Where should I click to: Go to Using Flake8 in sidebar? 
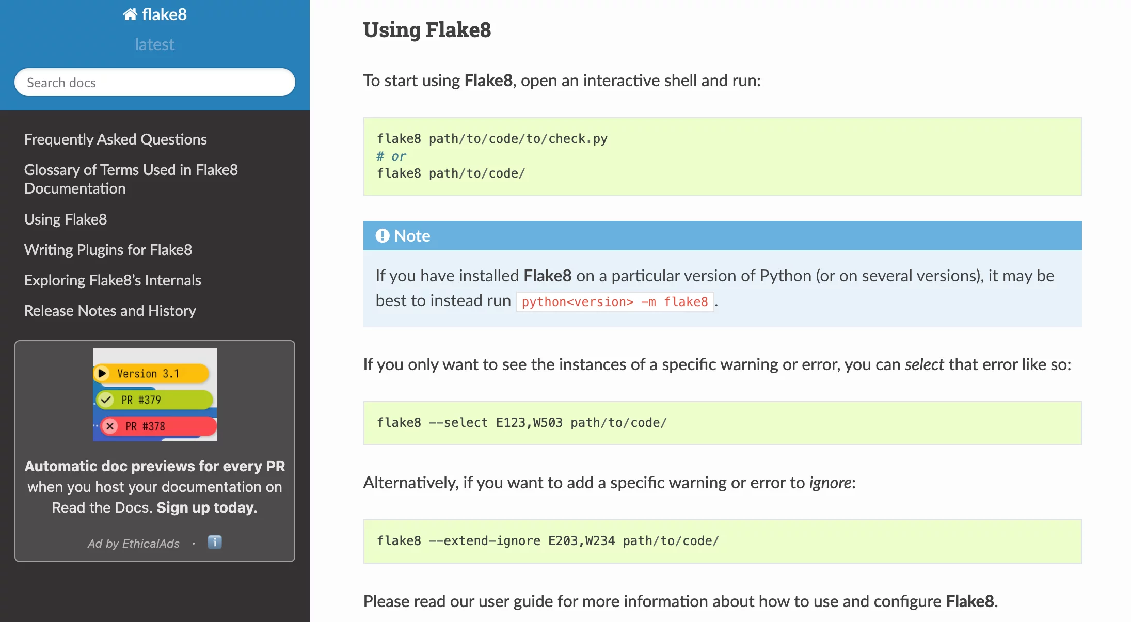click(x=66, y=219)
